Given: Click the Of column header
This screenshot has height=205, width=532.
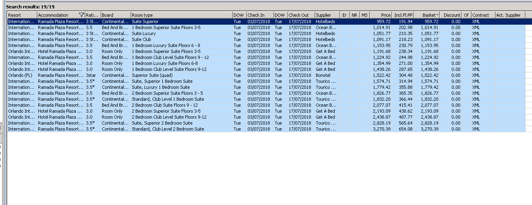Looking at the screenshot, I should click(x=467, y=15).
